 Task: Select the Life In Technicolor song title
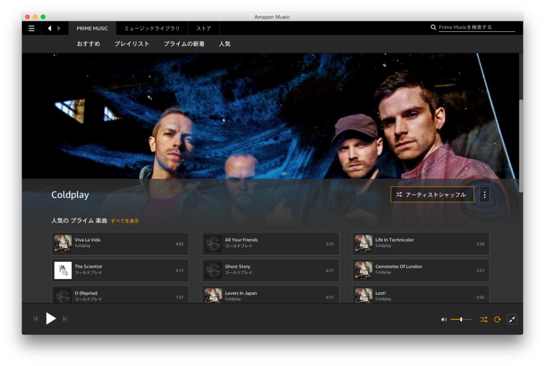coord(394,240)
